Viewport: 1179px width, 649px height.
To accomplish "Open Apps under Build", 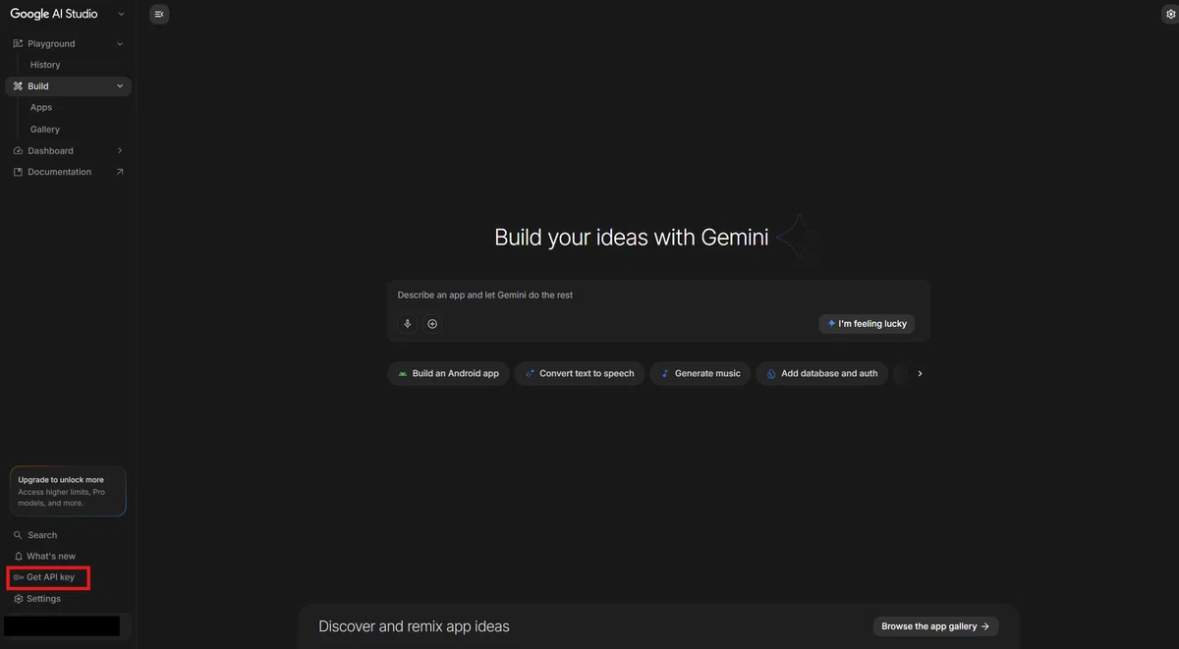I will [41, 108].
